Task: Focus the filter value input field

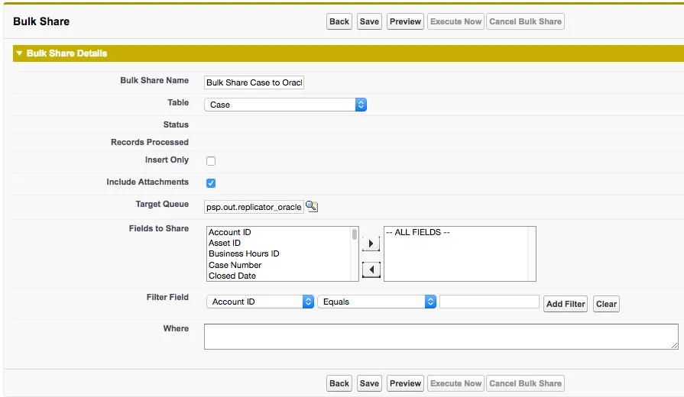Action: [489, 302]
